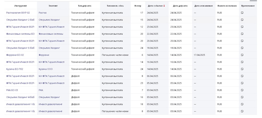Click note icon in Открытие Холдинг-6-боб row
262x118 pixels.
tap(242, 48)
